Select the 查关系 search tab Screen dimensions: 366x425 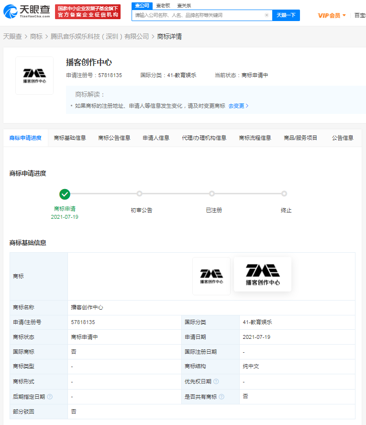[x=184, y=5]
